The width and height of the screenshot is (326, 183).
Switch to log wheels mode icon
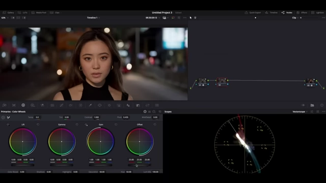click(x=154, y=112)
